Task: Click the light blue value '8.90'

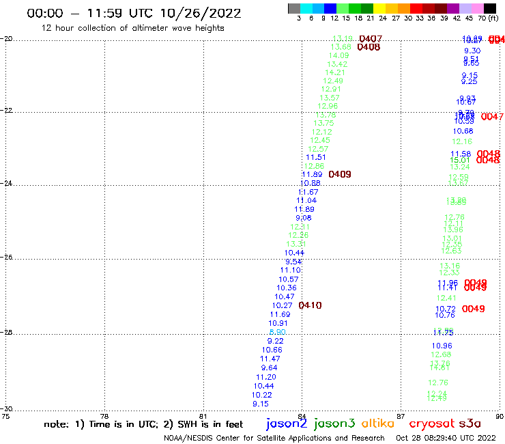Action: pyautogui.click(x=277, y=332)
